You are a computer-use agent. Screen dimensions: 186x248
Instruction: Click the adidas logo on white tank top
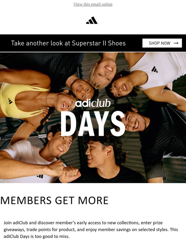pyautogui.click(x=154, y=70)
